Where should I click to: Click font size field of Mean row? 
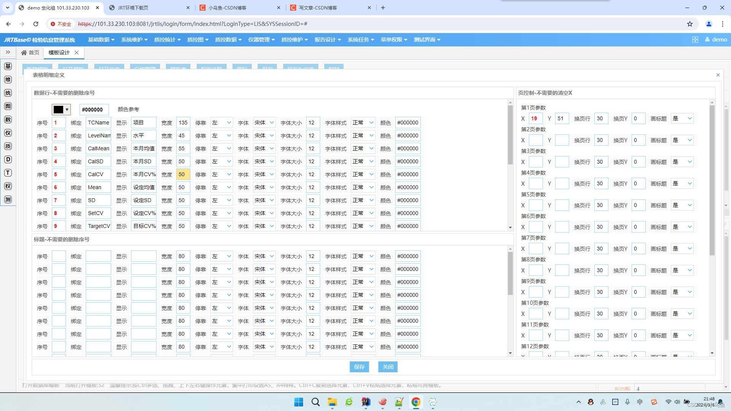click(x=313, y=187)
